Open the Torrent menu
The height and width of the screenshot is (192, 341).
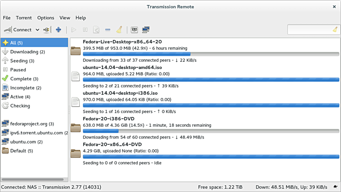(x=24, y=18)
